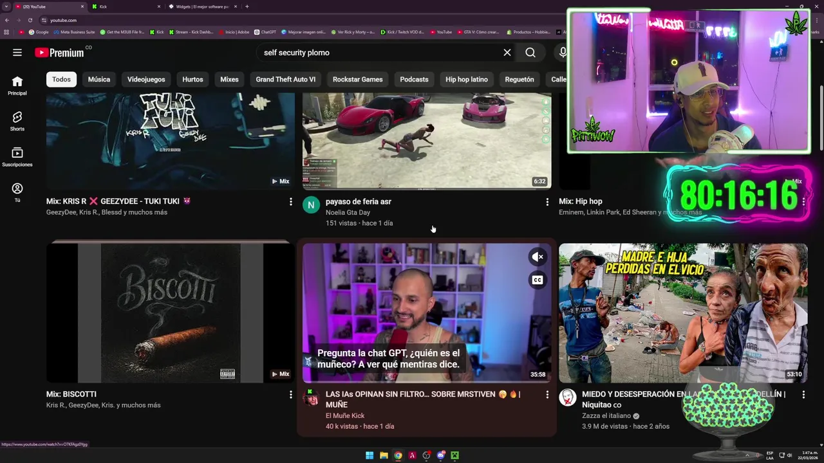The width and height of the screenshot is (824, 463).
Task: Reload the page with the refresh button
Action: tap(30, 20)
